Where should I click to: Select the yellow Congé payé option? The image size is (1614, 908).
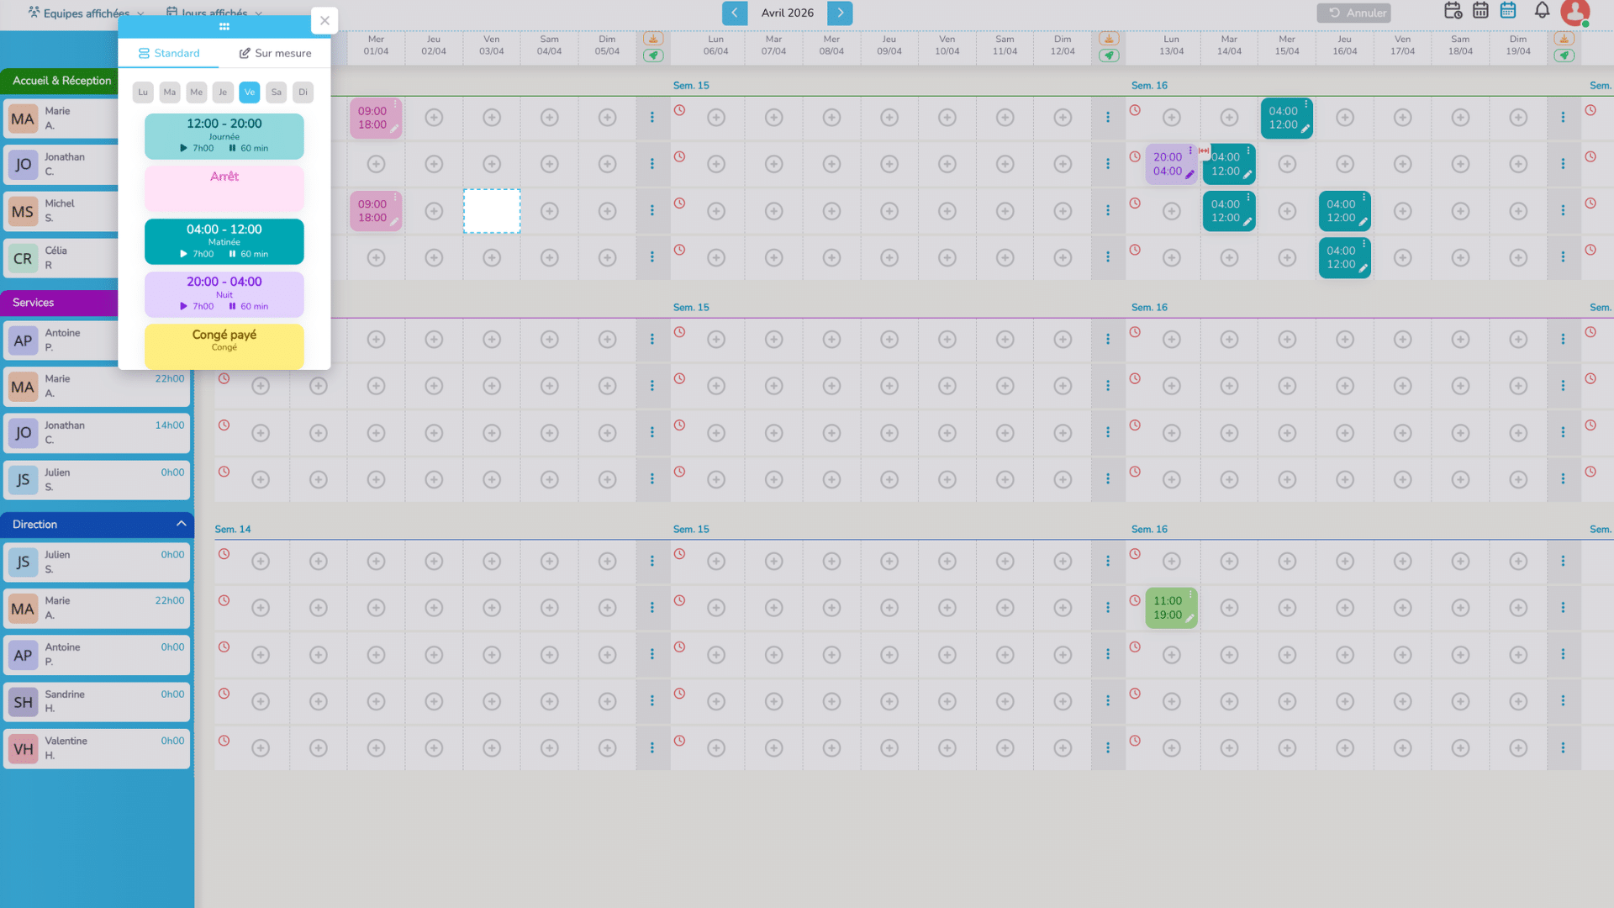224,346
